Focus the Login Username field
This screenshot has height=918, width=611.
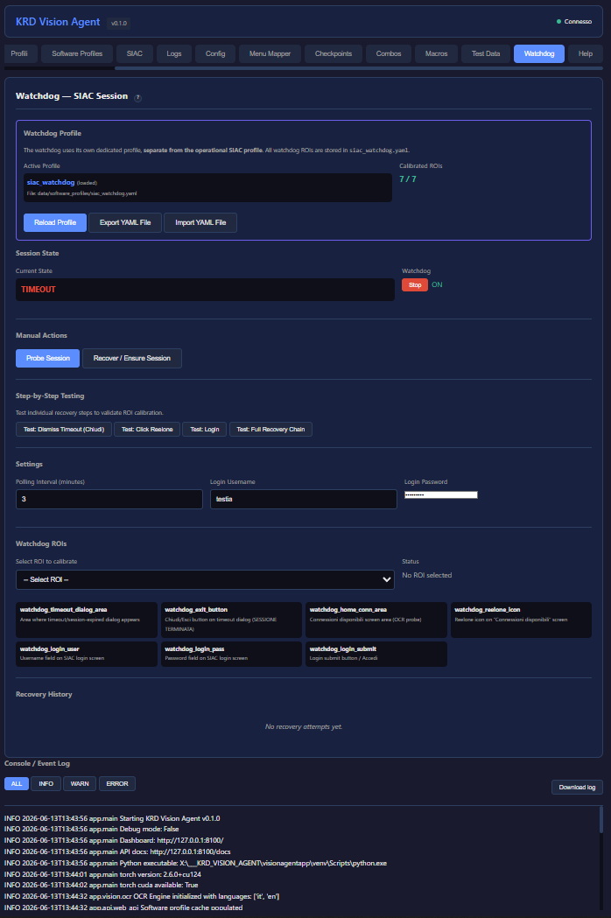[x=304, y=500]
